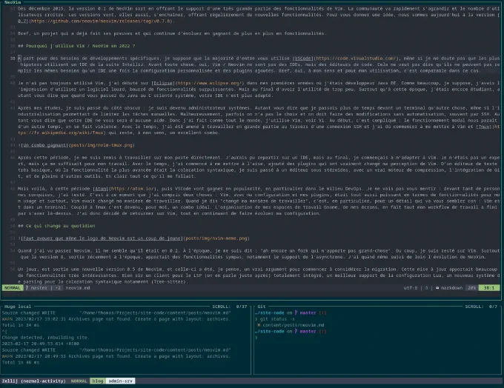The width and height of the screenshot is (504, 388).
Task: Click the Linux fileformat icon in statusline
Action: (x=426, y=288)
